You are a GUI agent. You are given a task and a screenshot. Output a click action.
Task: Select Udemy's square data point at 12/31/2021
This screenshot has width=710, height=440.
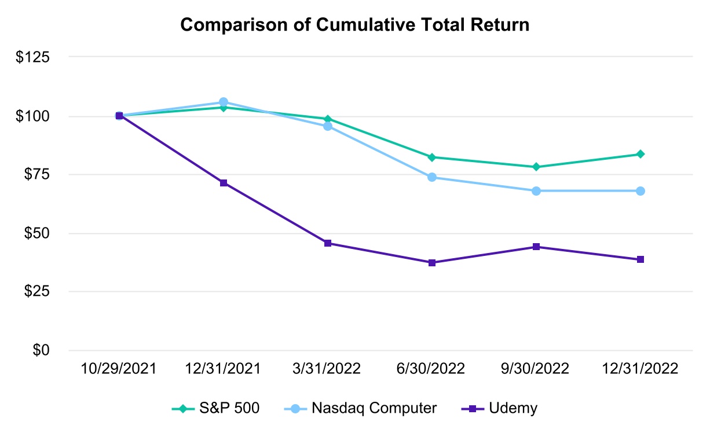(x=224, y=183)
